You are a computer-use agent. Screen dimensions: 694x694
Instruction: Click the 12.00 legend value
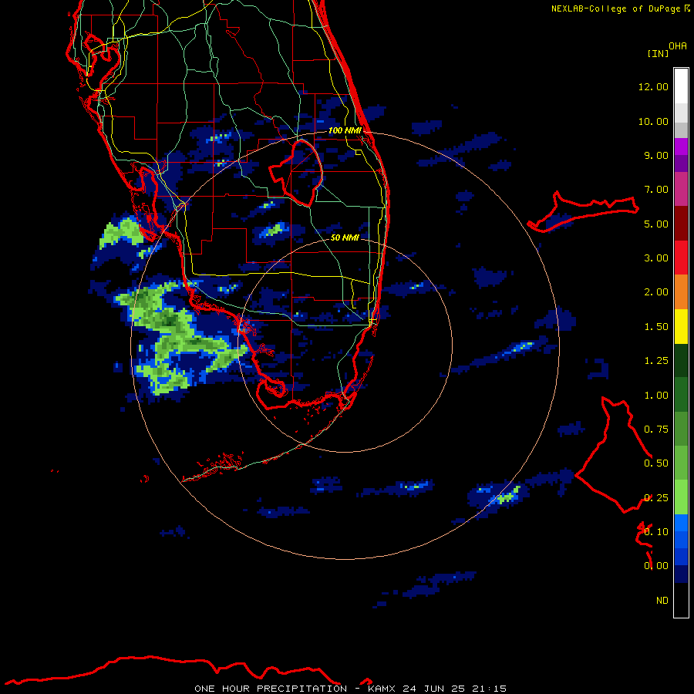pyautogui.click(x=653, y=86)
